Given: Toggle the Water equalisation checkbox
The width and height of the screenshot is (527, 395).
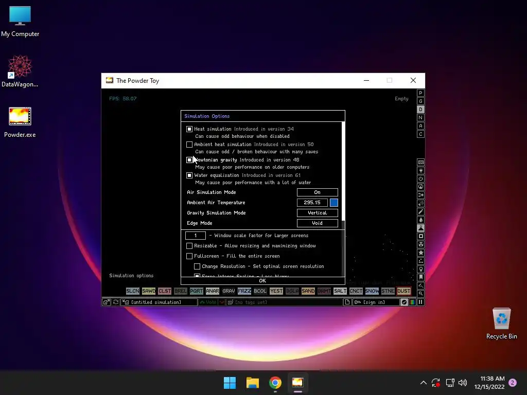Looking at the screenshot, I should click(x=189, y=175).
